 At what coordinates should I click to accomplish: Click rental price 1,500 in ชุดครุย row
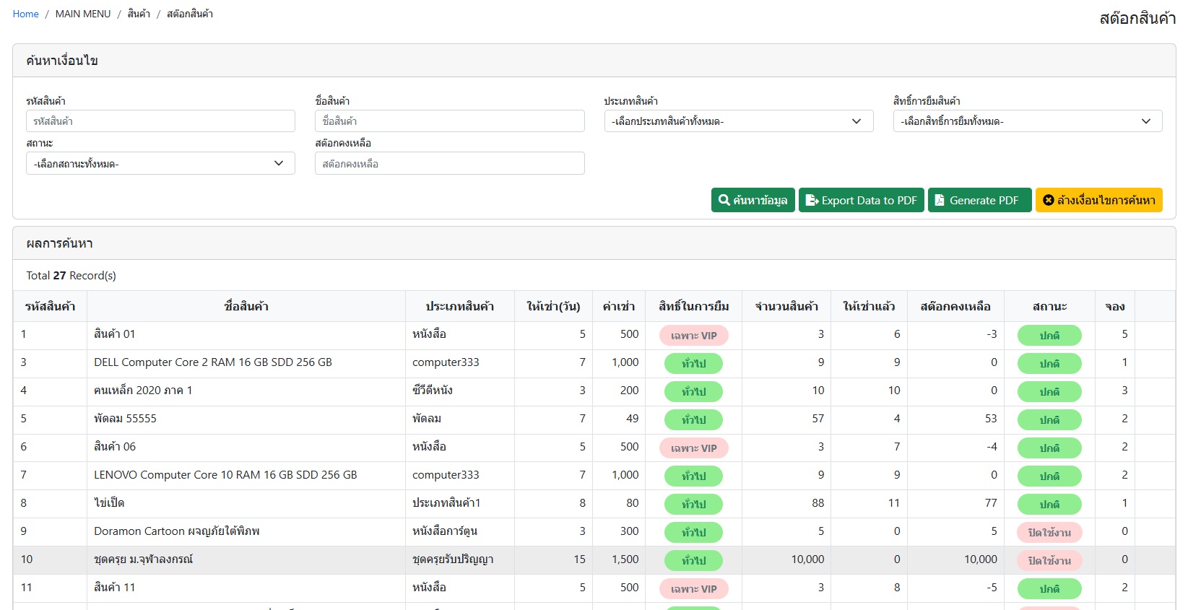pyautogui.click(x=625, y=559)
